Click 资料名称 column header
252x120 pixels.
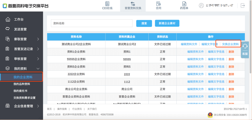[76, 37]
